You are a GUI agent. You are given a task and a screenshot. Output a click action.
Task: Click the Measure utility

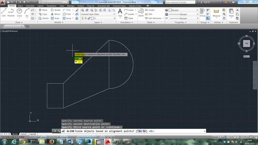pos(216,13)
